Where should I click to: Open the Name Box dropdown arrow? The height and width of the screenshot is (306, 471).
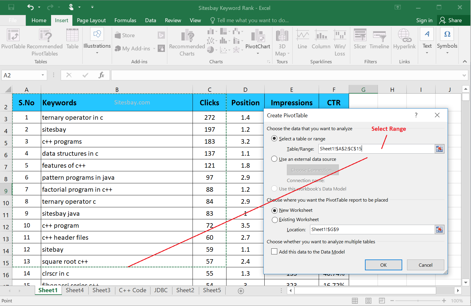[x=43, y=75]
